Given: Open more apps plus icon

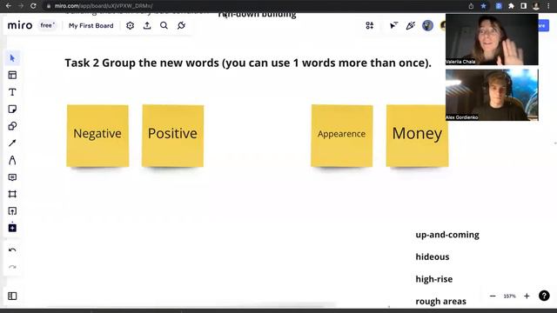Looking at the screenshot, I should (12, 228).
